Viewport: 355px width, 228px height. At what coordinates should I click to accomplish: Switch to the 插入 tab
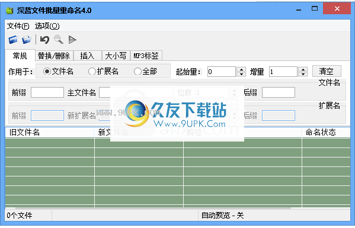87,56
